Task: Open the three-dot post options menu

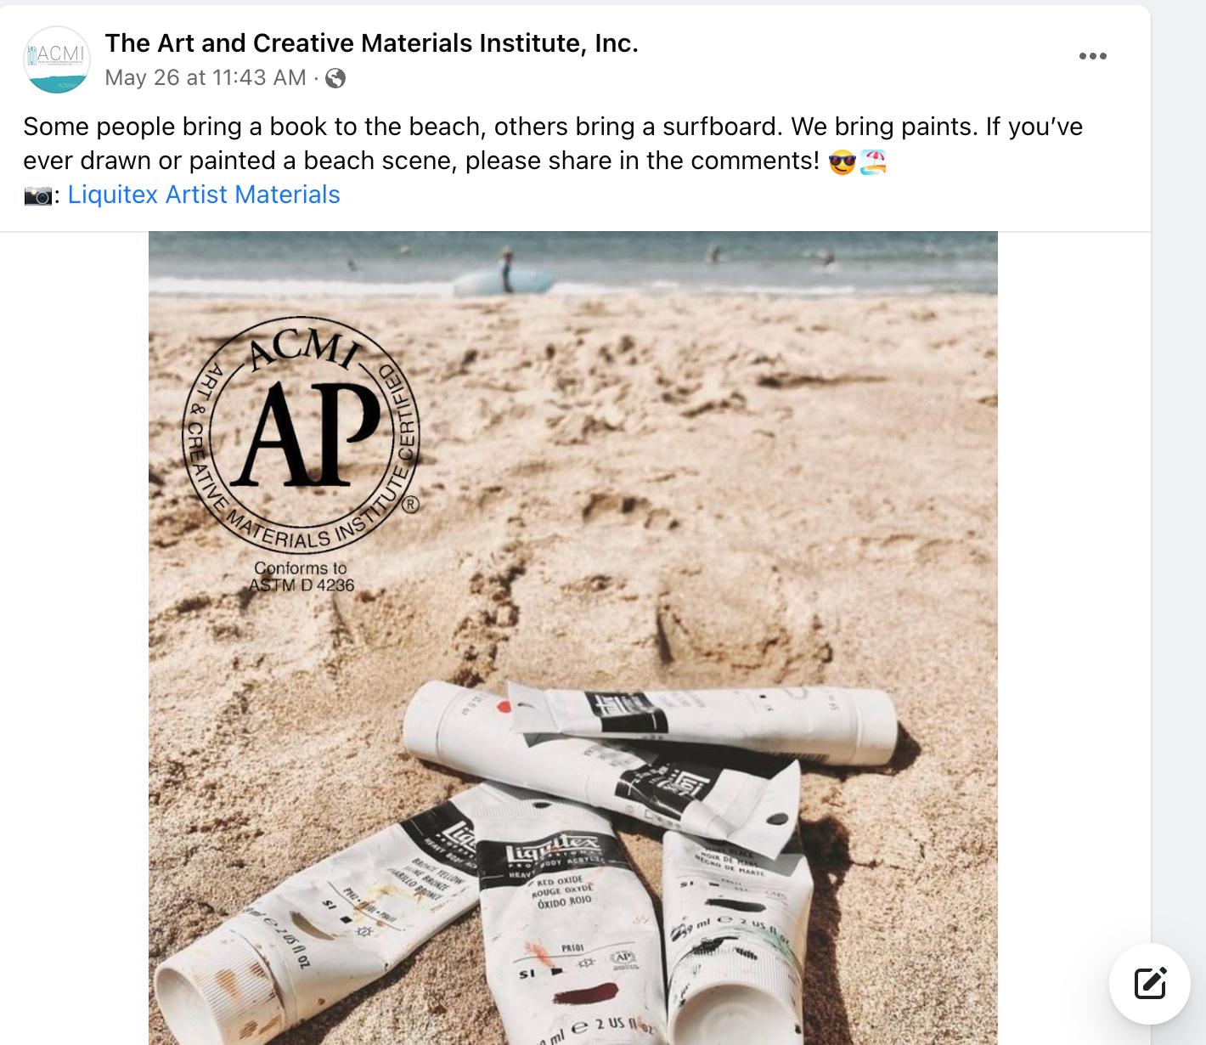Action: click(x=1092, y=56)
